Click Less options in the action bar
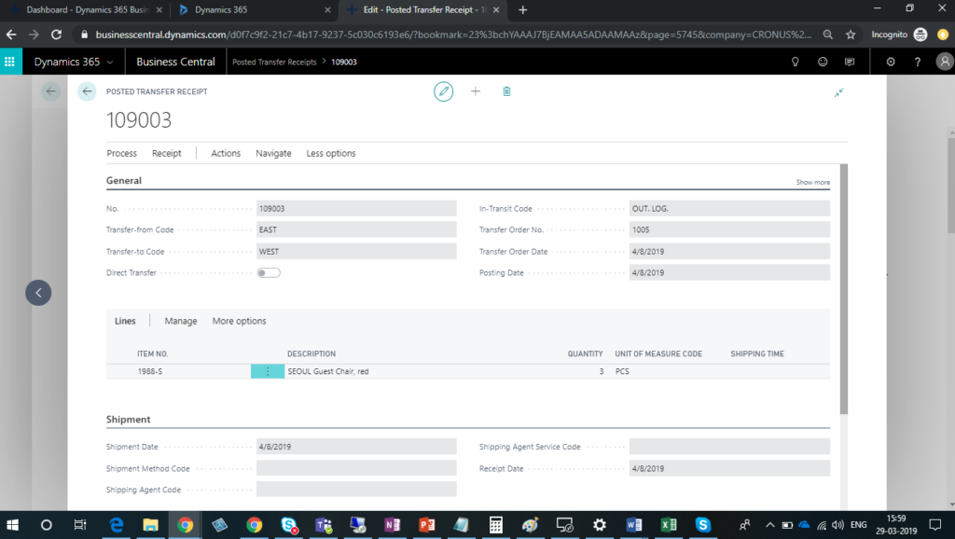Image resolution: width=955 pixels, height=539 pixels. [x=331, y=153]
